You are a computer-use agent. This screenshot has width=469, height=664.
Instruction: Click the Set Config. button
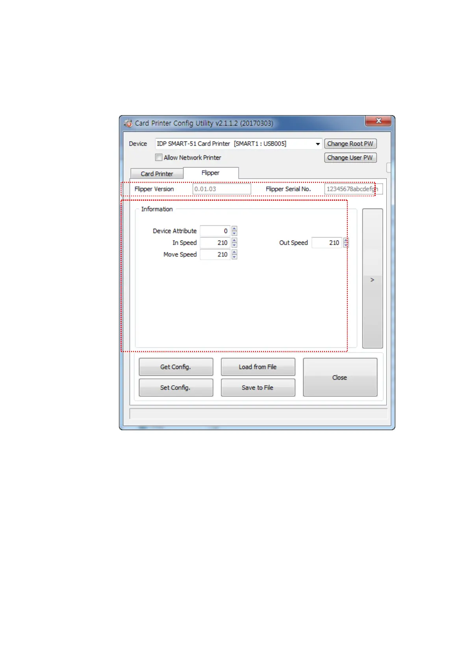click(176, 388)
